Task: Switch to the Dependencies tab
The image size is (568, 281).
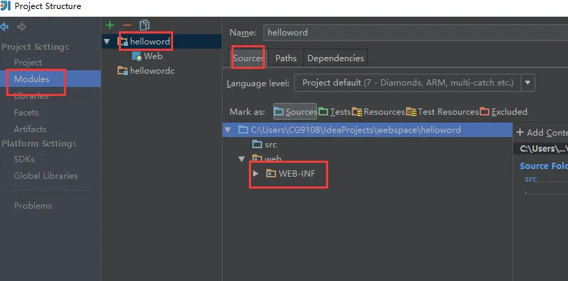Action: (336, 58)
